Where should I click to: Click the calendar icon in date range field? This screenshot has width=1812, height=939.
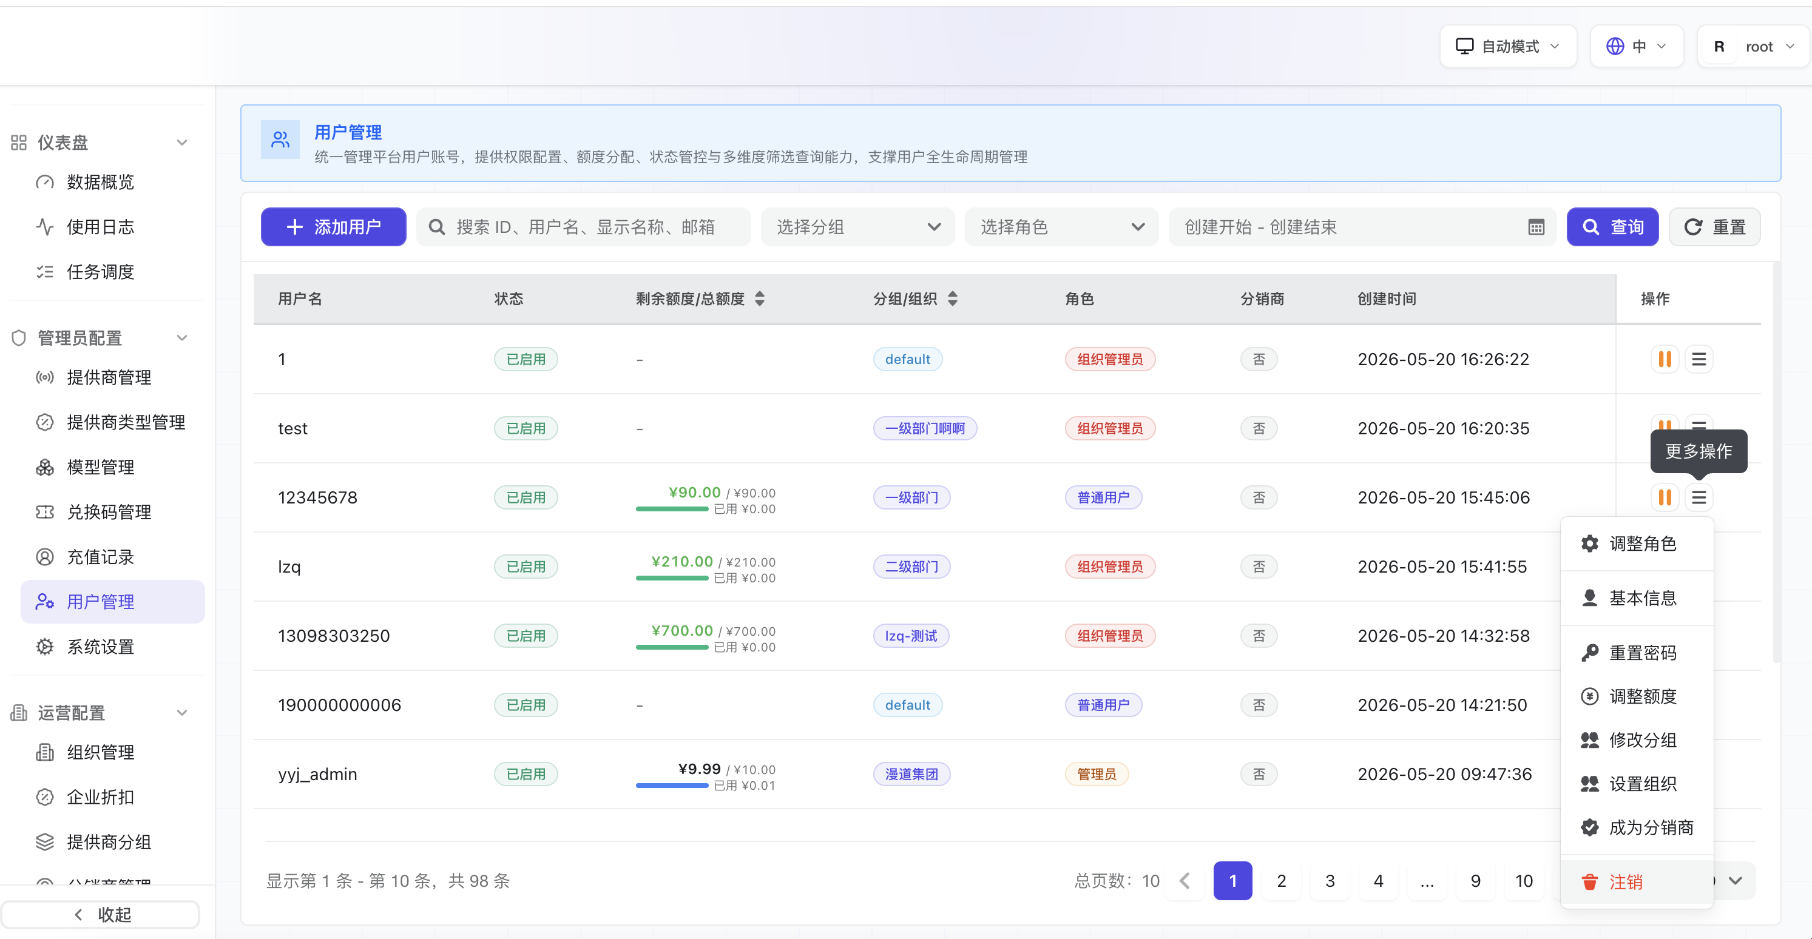click(1536, 227)
